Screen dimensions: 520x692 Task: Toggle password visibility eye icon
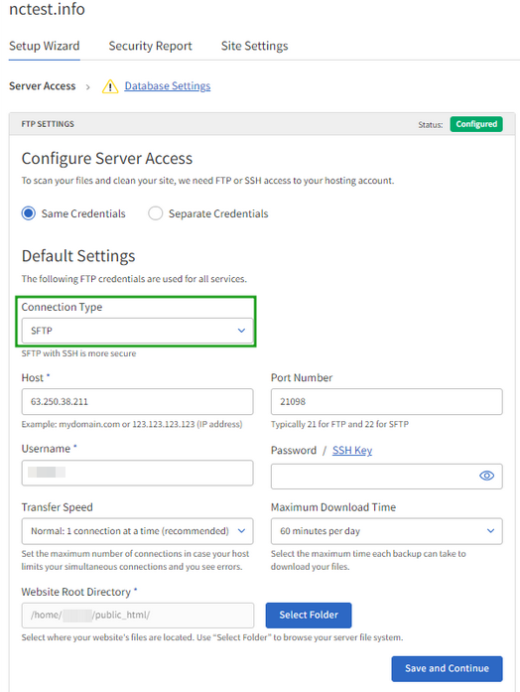[x=486, y=476]
